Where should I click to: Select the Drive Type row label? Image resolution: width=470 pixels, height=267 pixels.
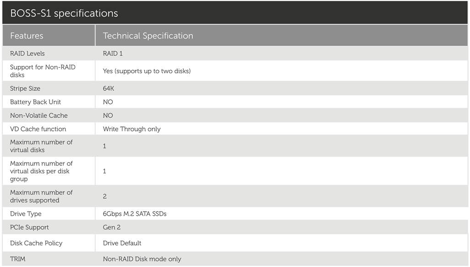coord(26,214)
